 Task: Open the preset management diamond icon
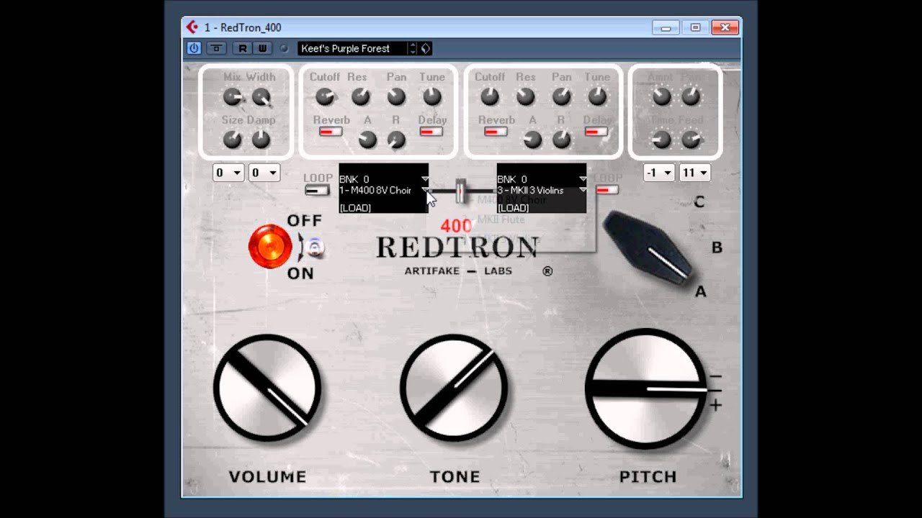click(425, 48)
